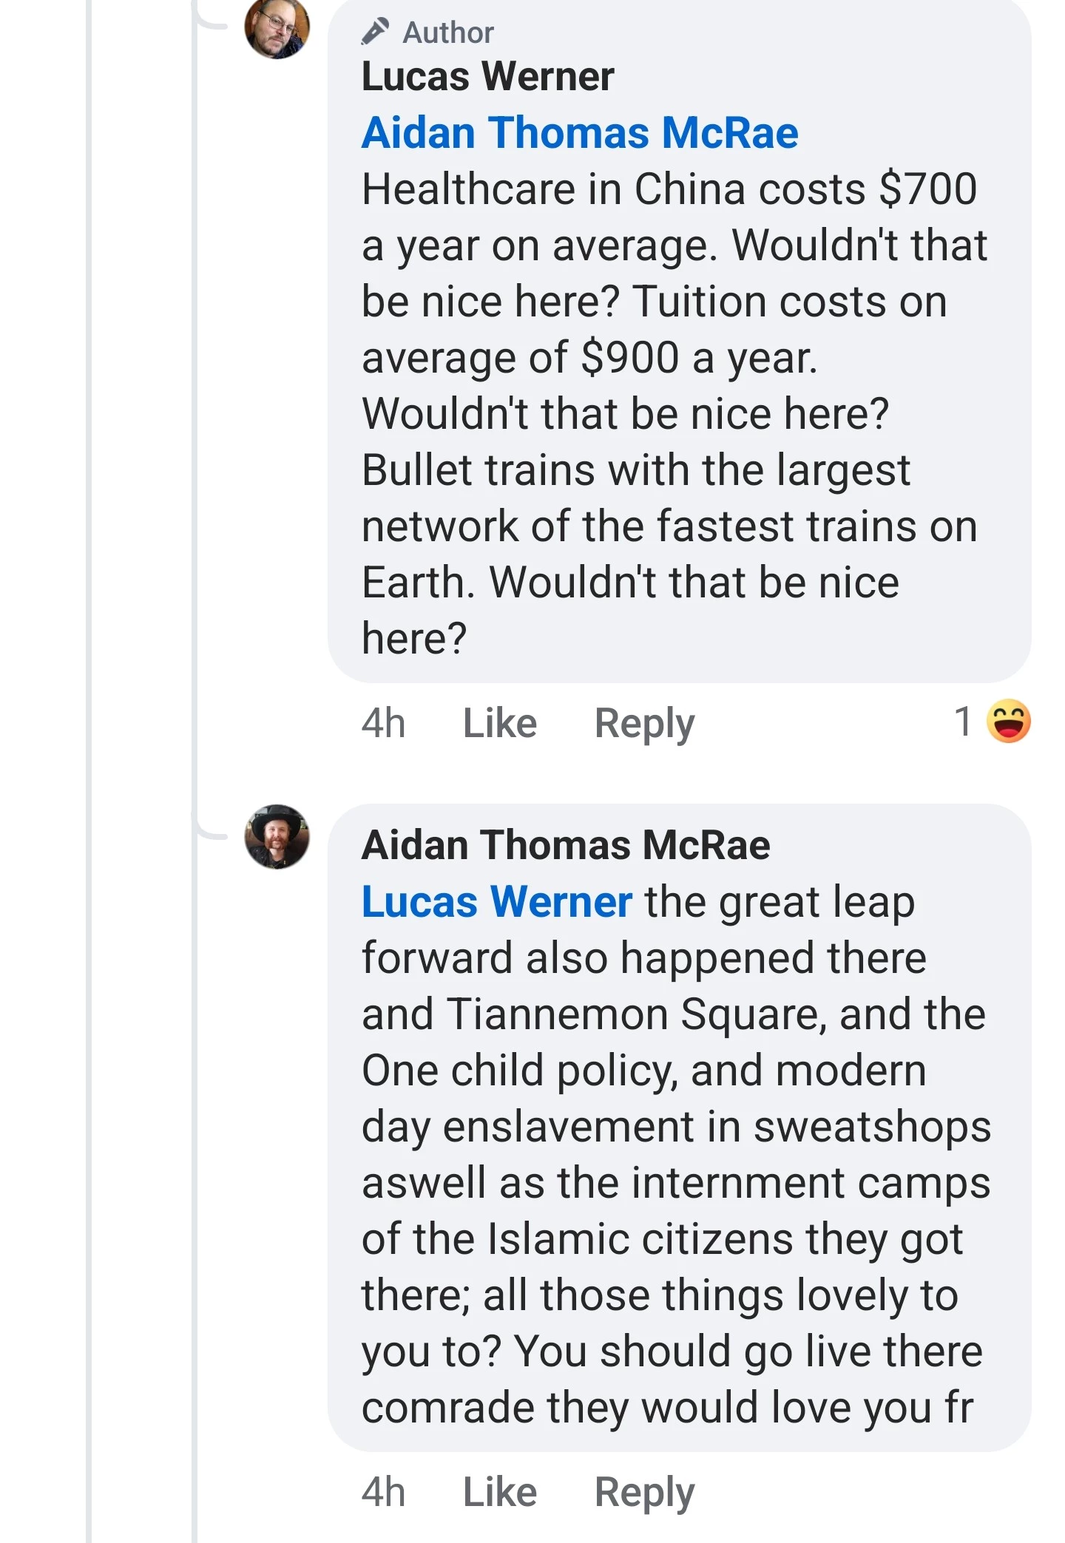Open Lucas Werner's profile from bold commenter name
1065x1543 pixels.
click(487, 76)
